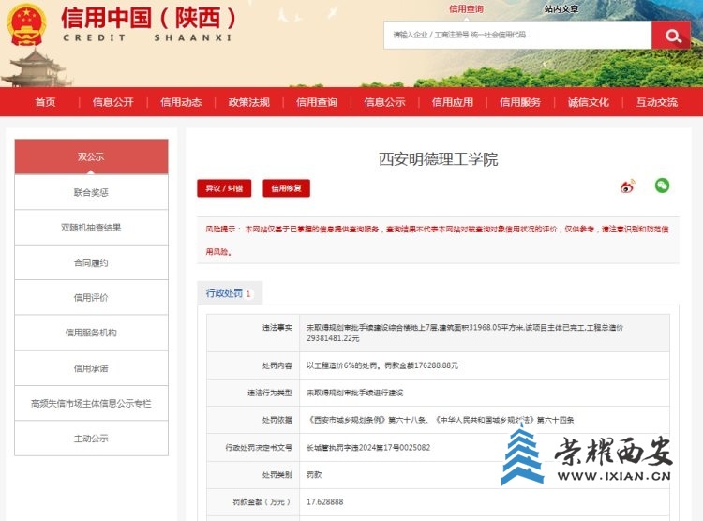Click the 处罚类别 row label

pos(277,475)
